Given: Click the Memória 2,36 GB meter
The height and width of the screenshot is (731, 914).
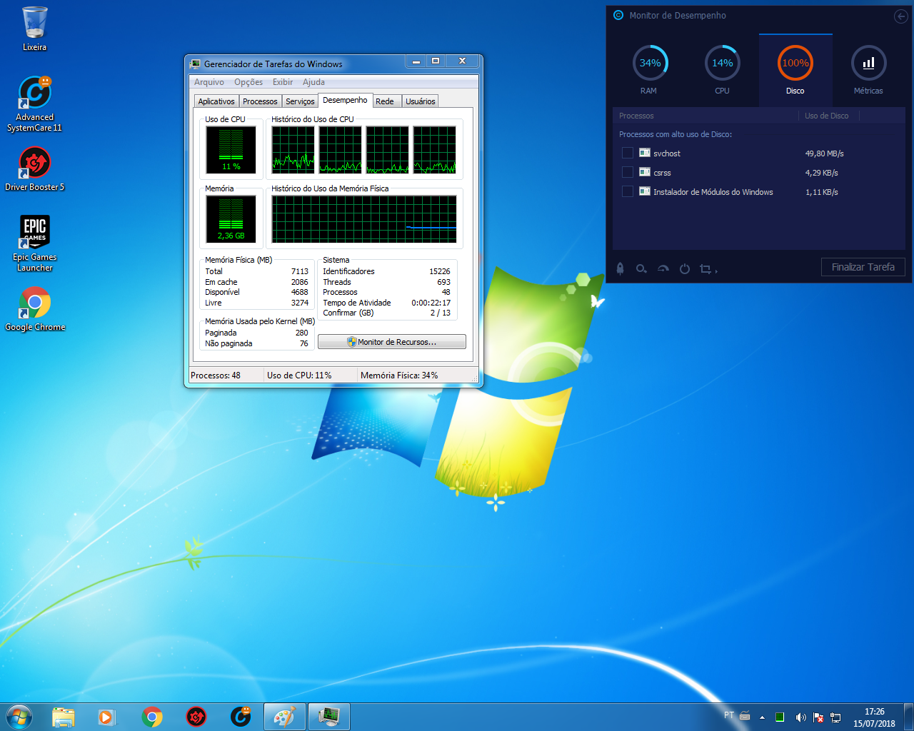Looking at the screenshot, I should (x=231, y=219).
